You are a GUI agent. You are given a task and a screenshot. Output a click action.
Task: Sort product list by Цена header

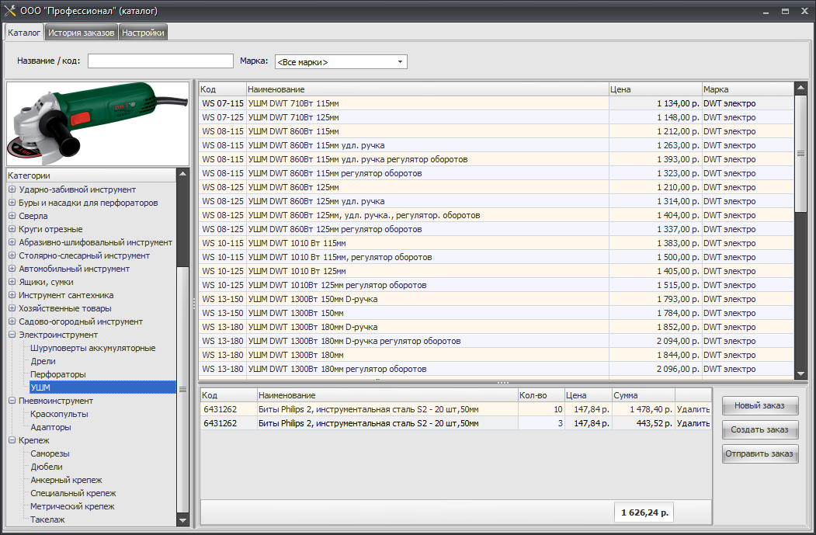655,89
